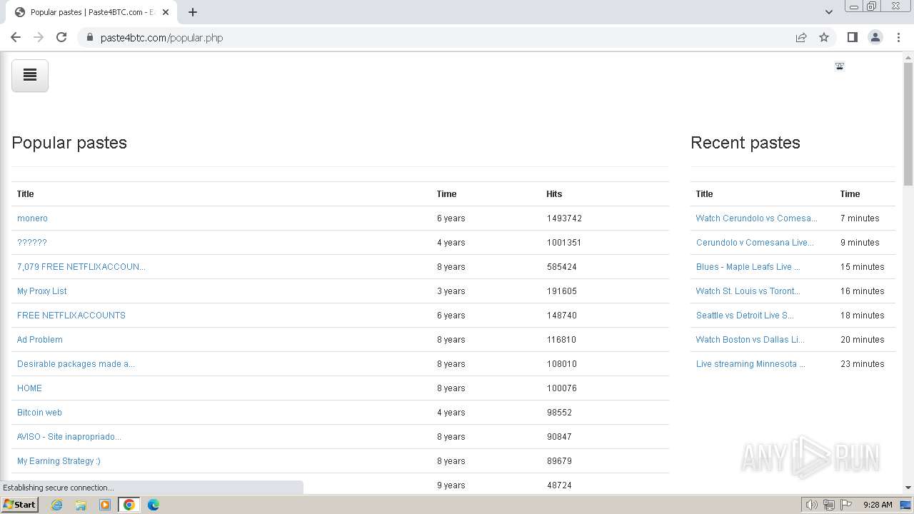Toggle browser side panel
Image resolution: width=914 pixels, height=514 pixels.
[x=852, y=37]
